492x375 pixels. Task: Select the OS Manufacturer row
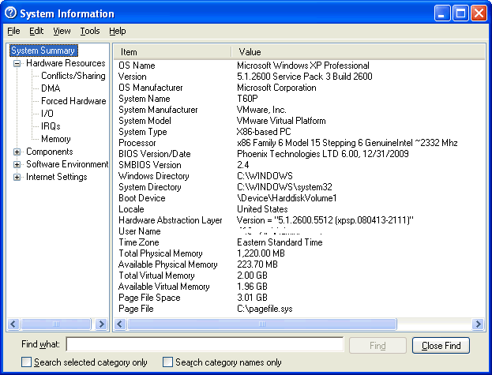pos(299,88)
